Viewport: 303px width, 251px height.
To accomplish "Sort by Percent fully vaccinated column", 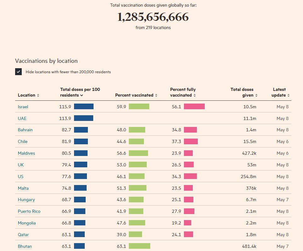I will pos(183,92).
